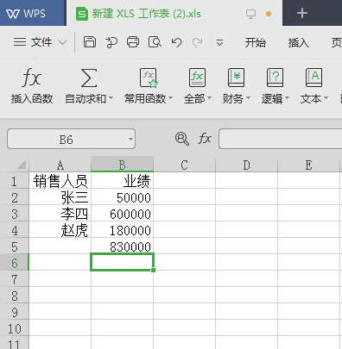Screen dimensions: 342x349
Task: Switch to the 插入 ribbon tab
Action: coord(299,43)
